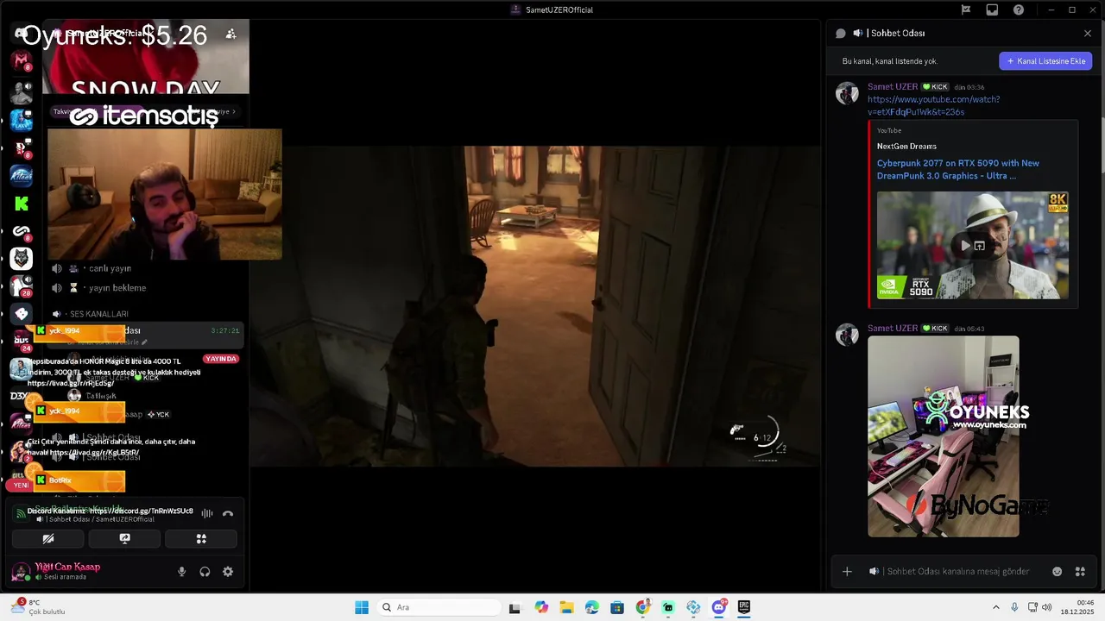Screen dimensions: 1105x621
Task: Open Discord user settings gear
Action: click(x=228, y=572)
